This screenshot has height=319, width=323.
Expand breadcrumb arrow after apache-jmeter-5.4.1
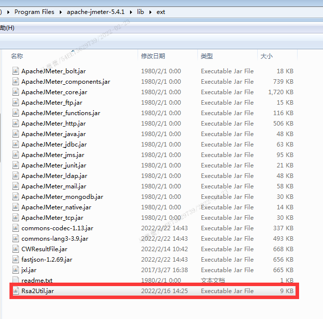[x=131, y=12]
